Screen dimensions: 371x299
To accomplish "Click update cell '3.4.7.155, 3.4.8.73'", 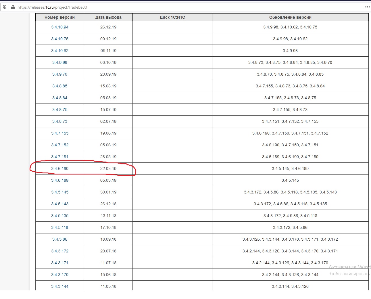I will (290, 110).
